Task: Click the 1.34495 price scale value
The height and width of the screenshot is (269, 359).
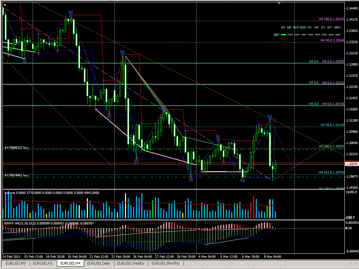Action: point(352,8)
